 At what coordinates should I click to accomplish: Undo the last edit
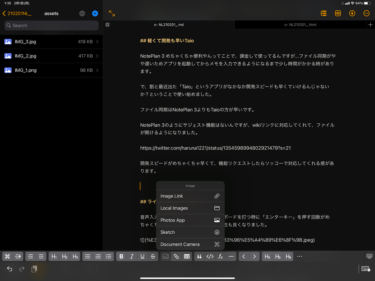coord(10,269)
